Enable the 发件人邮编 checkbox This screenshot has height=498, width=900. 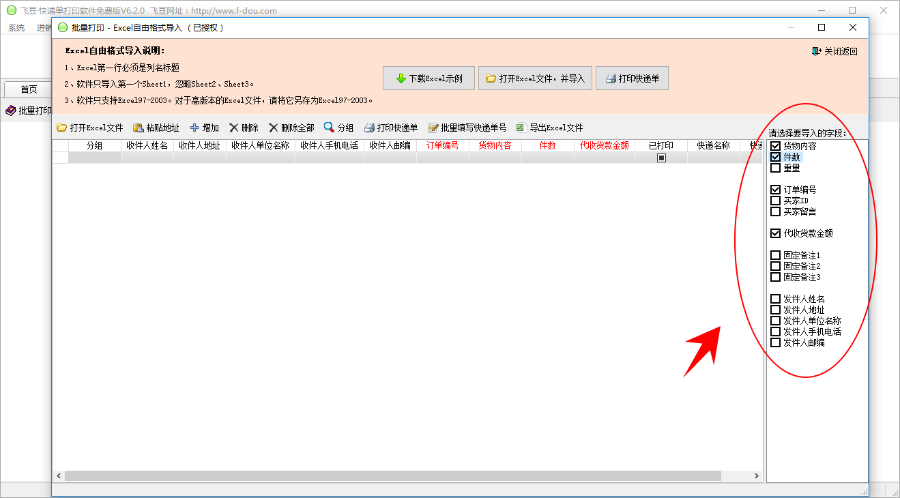point(775,342)
